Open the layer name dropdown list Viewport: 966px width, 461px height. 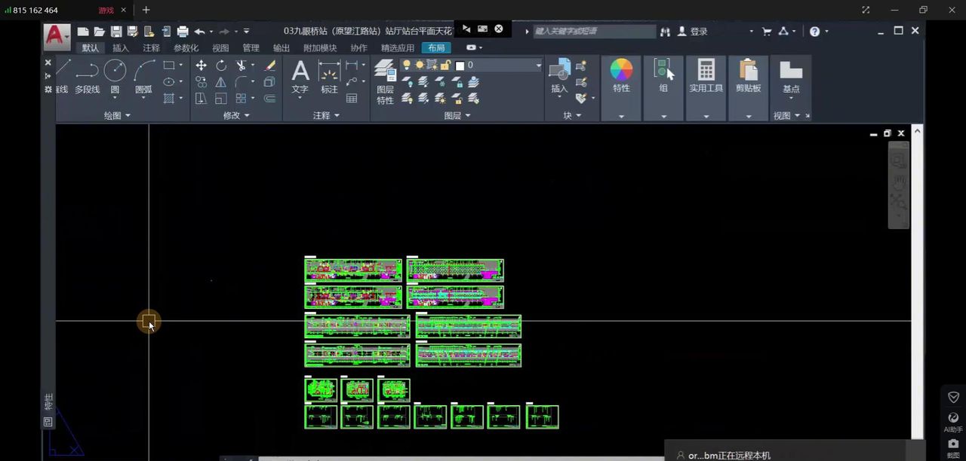click(538, 66)
